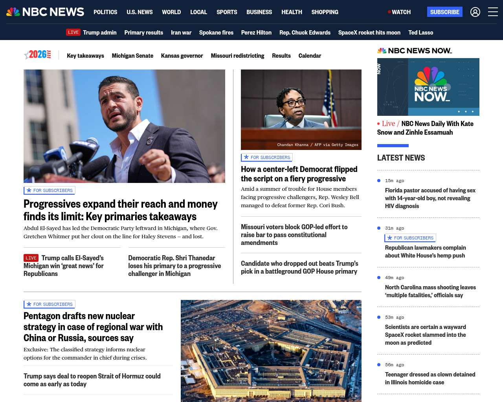Read 'Progressives expand their reach' headline
Screen dimensions: 503x402
coord(121,210)
